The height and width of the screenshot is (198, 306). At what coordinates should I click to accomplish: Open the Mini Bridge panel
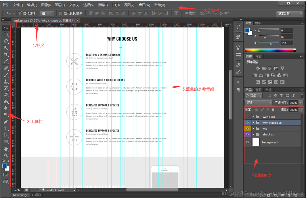click(x=20, y=195)
